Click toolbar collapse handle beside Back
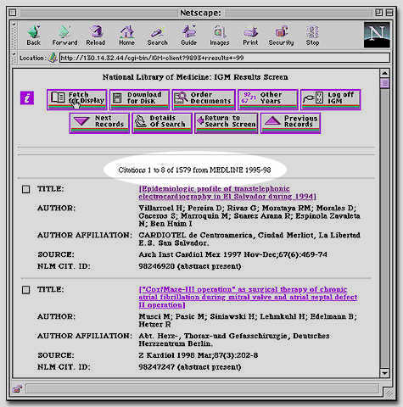Image resolution: width=403 pixels, height=407 pixels. 14,36
